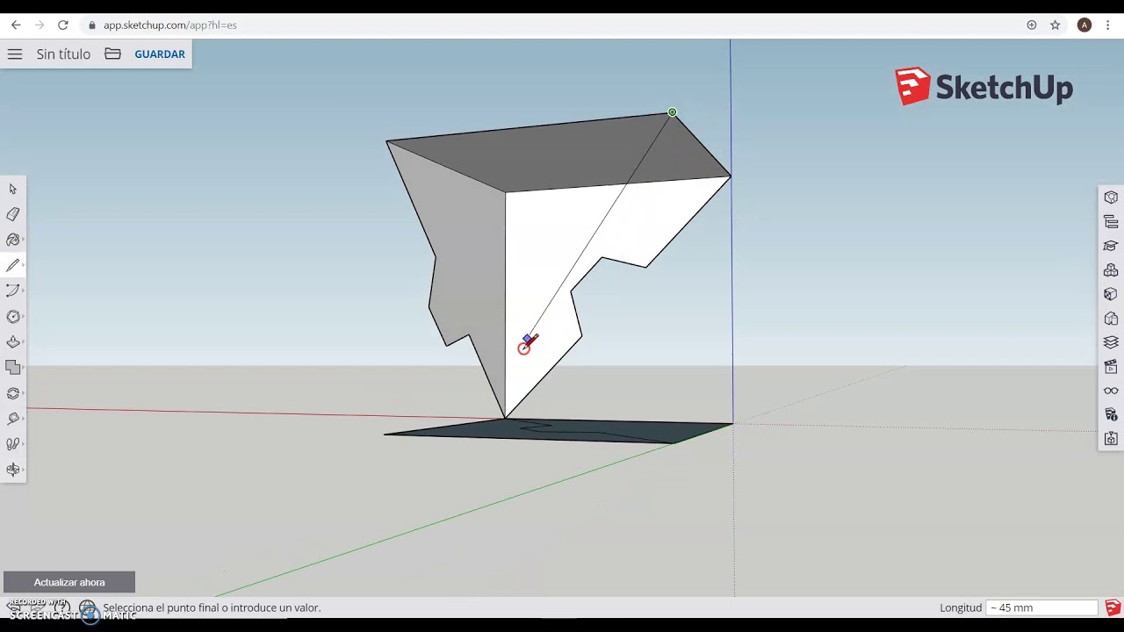Select the Arc drawing tool
This screenshot has width=1124, height=632.
click(x=12, y=291)
